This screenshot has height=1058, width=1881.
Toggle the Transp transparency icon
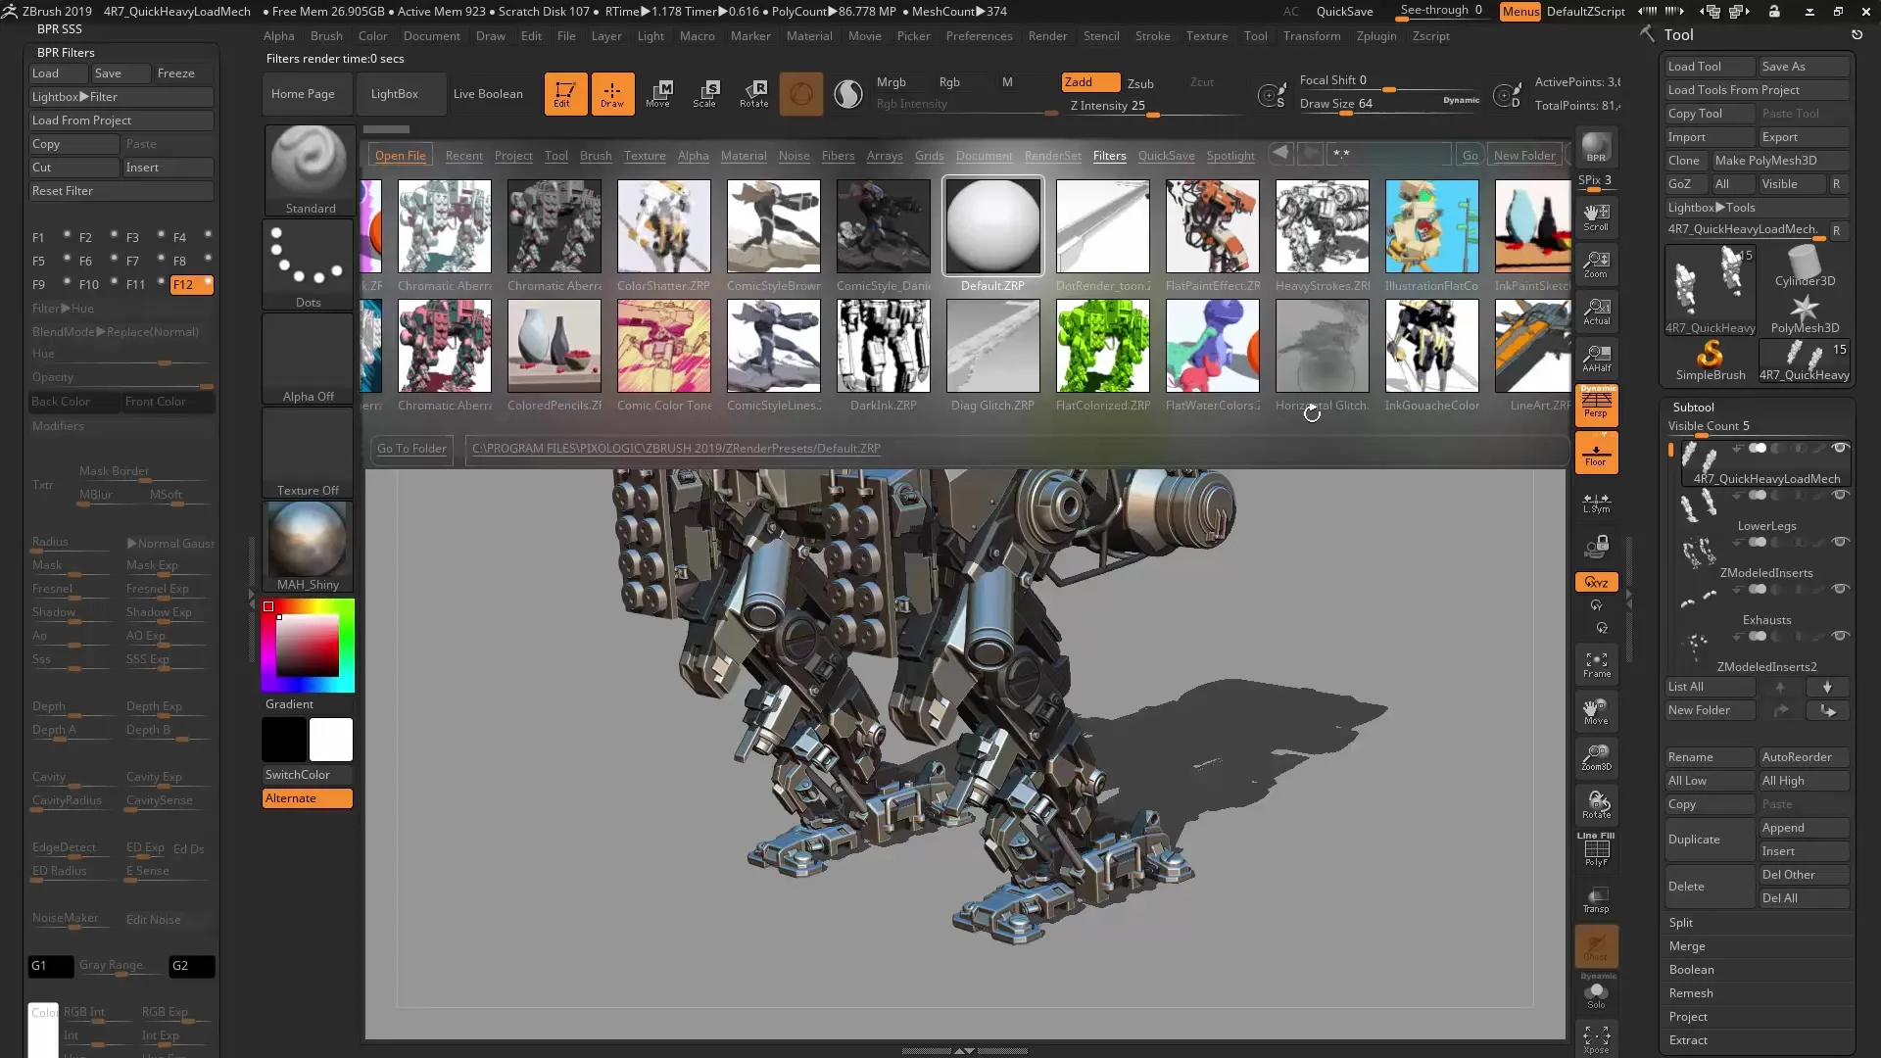point(1596,899)
